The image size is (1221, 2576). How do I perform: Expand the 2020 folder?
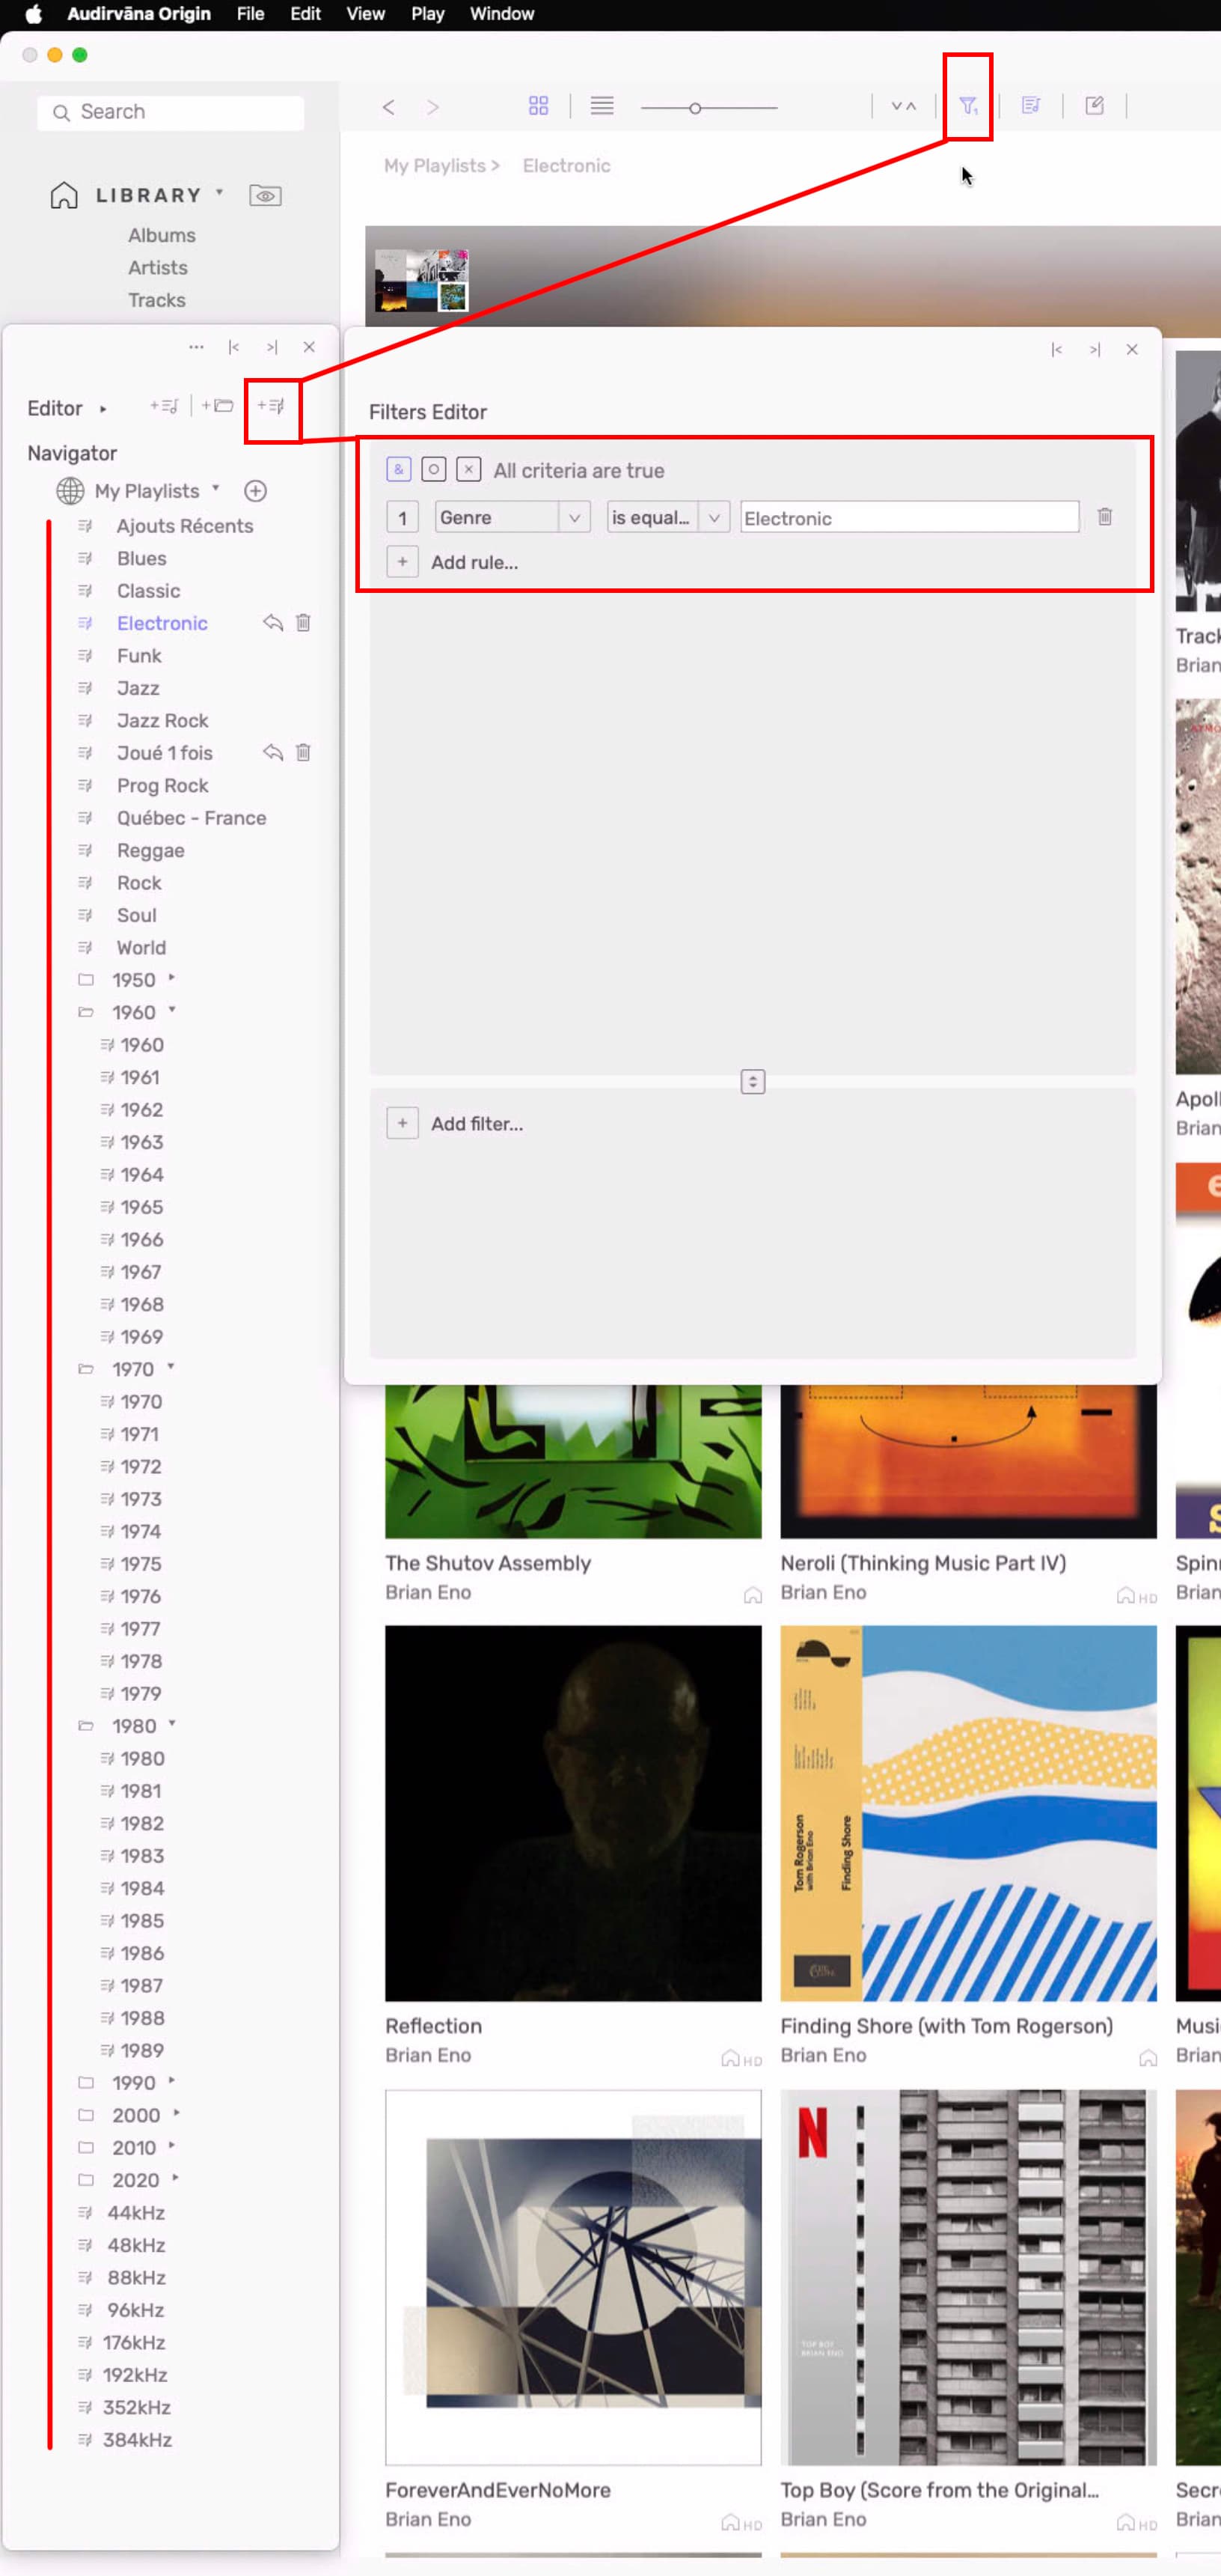click(x=176, y=2178)
